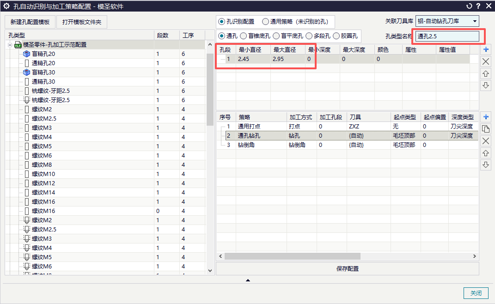Click the through-hole icon of 通精孔30
The width and height of the screenshot is (495, 304).
pos(27,81)
